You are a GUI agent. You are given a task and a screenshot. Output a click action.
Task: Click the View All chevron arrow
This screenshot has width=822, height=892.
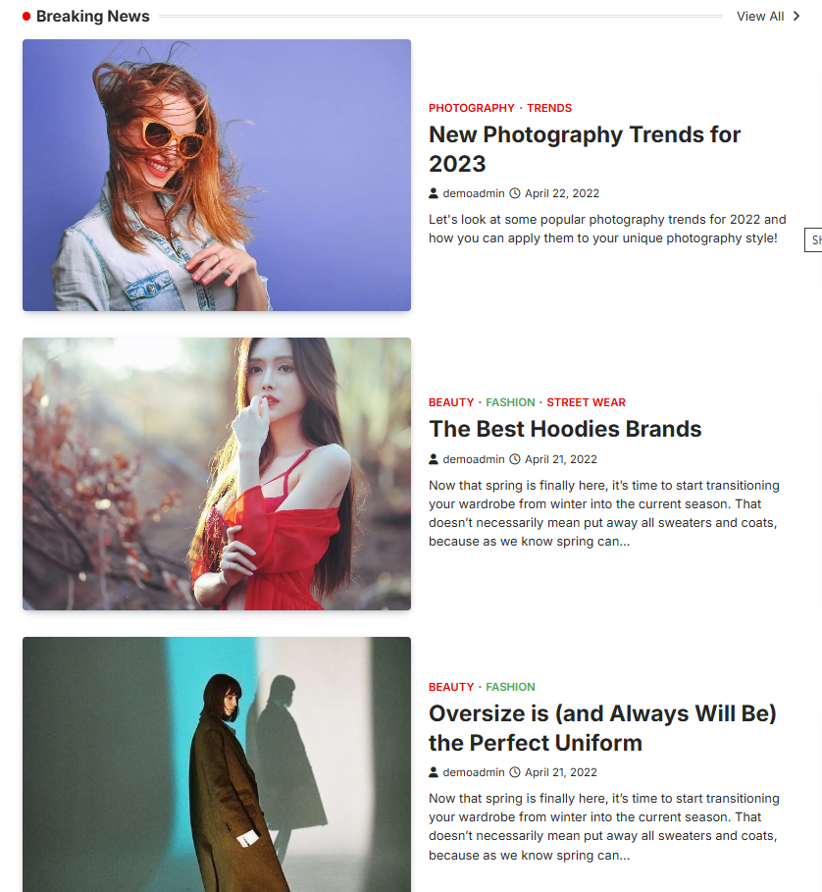click(x=796, y=16)
